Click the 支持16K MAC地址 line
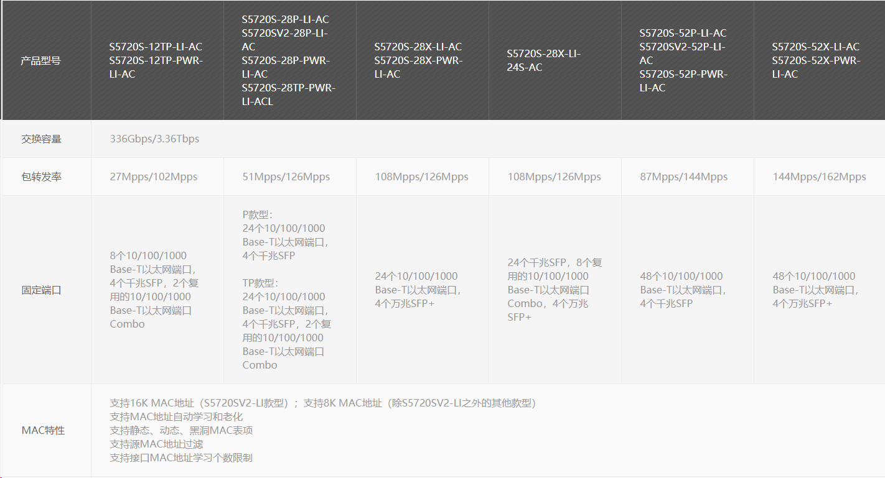The width and height of the screenshot is (885, 478). point(322,403)
